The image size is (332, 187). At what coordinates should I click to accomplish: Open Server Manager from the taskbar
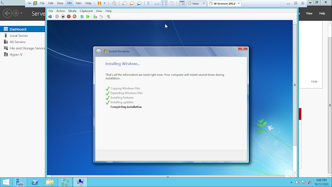point(20,182)
